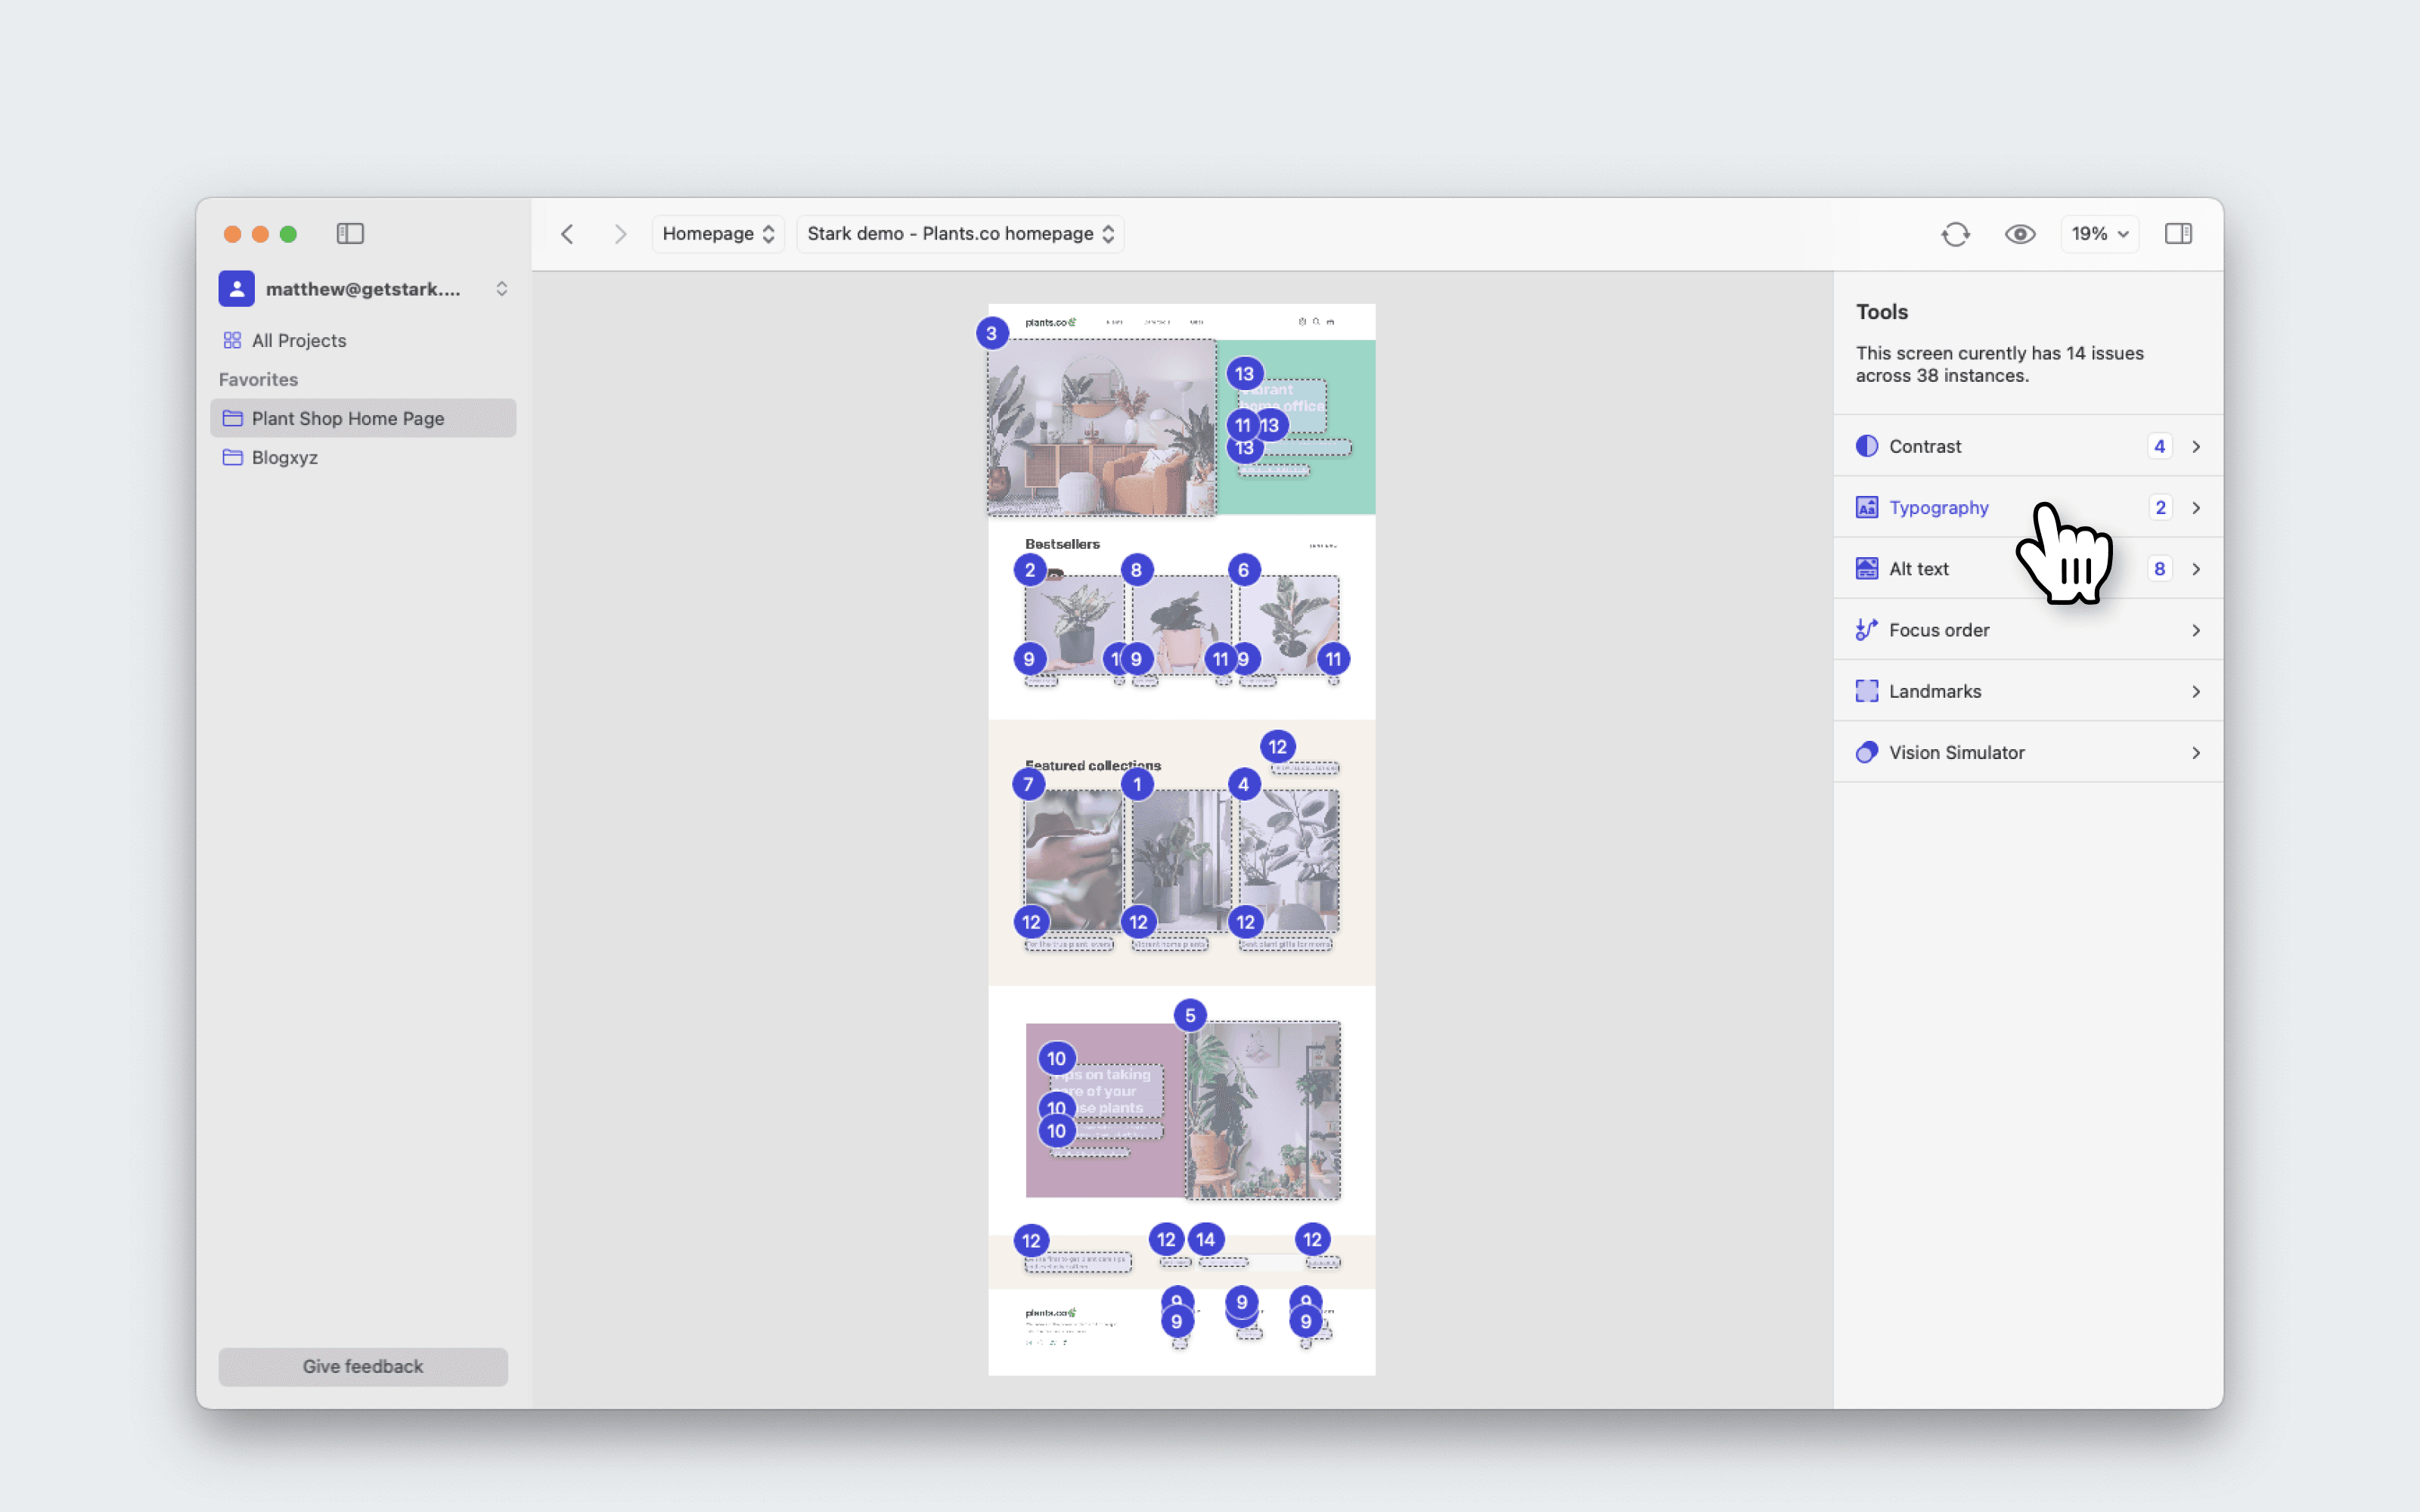Open the Alt text tool
This screenshot has width=2420, height=1512.
pyautogui.click(x=2028, y=568)
